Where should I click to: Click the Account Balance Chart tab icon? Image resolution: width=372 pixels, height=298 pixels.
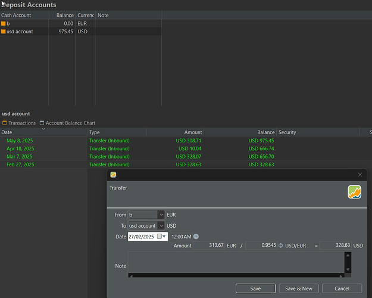coord(42,123)
